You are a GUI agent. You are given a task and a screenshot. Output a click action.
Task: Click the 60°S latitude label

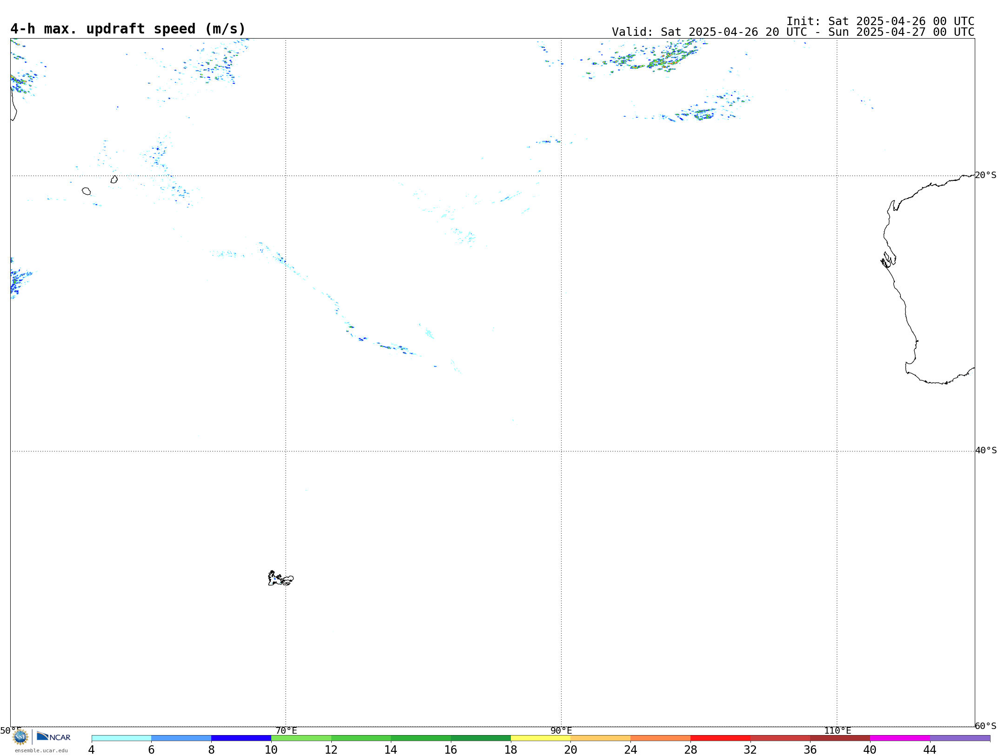pos(986,726)
